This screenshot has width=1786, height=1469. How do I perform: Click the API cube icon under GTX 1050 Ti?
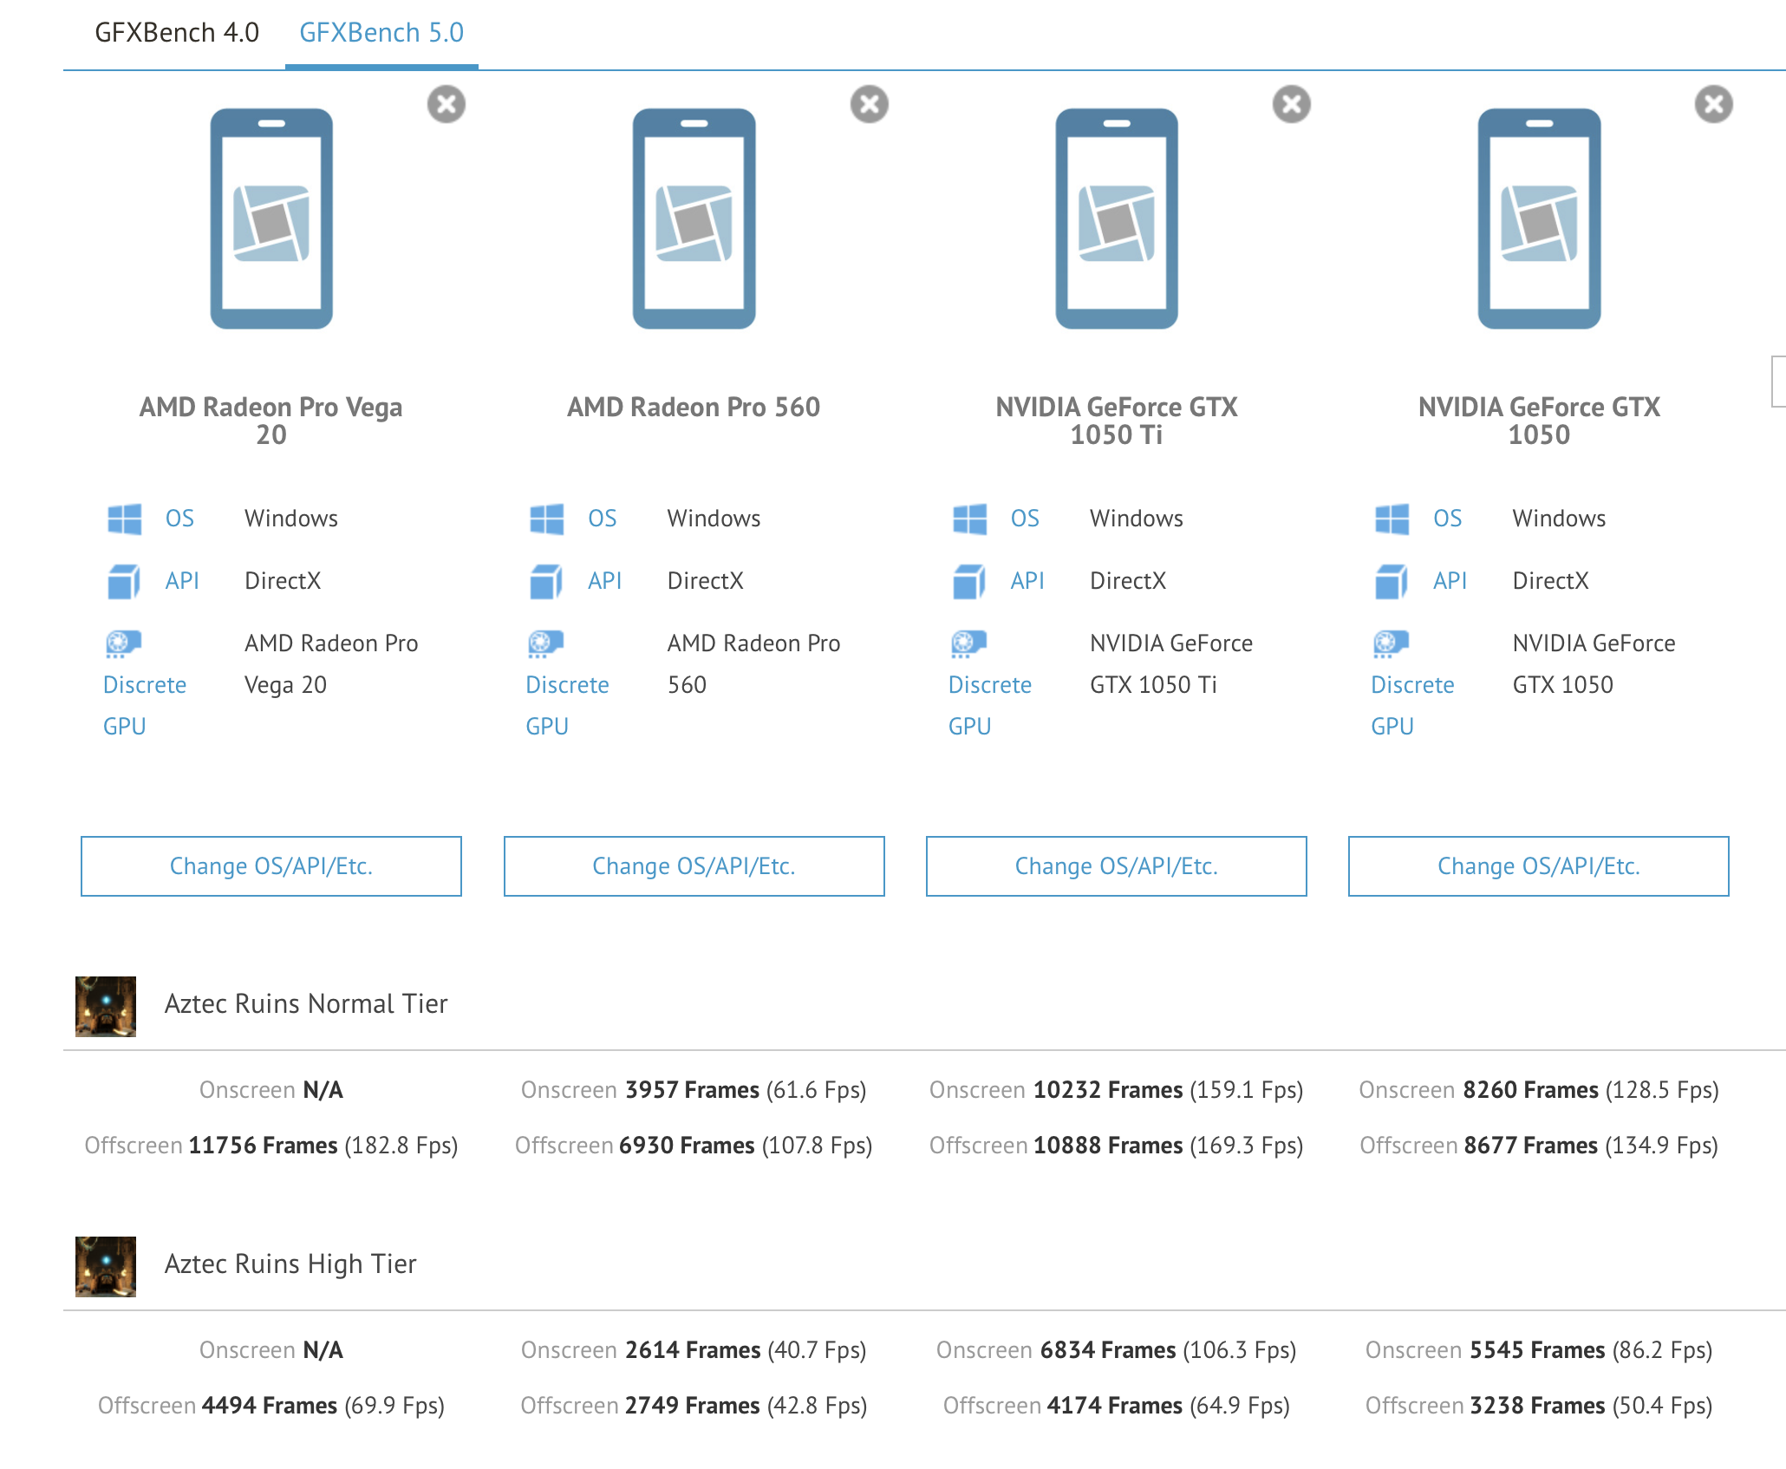[x=969, y=581]
